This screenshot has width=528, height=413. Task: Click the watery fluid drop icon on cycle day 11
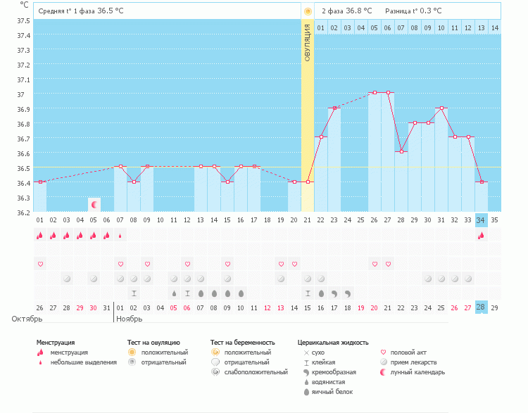(x=174, y=293)
